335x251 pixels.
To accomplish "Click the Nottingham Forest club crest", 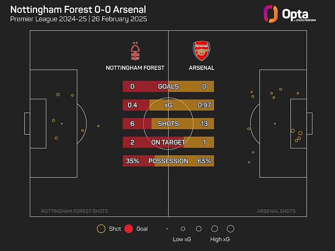I will [x=135, y=51].
